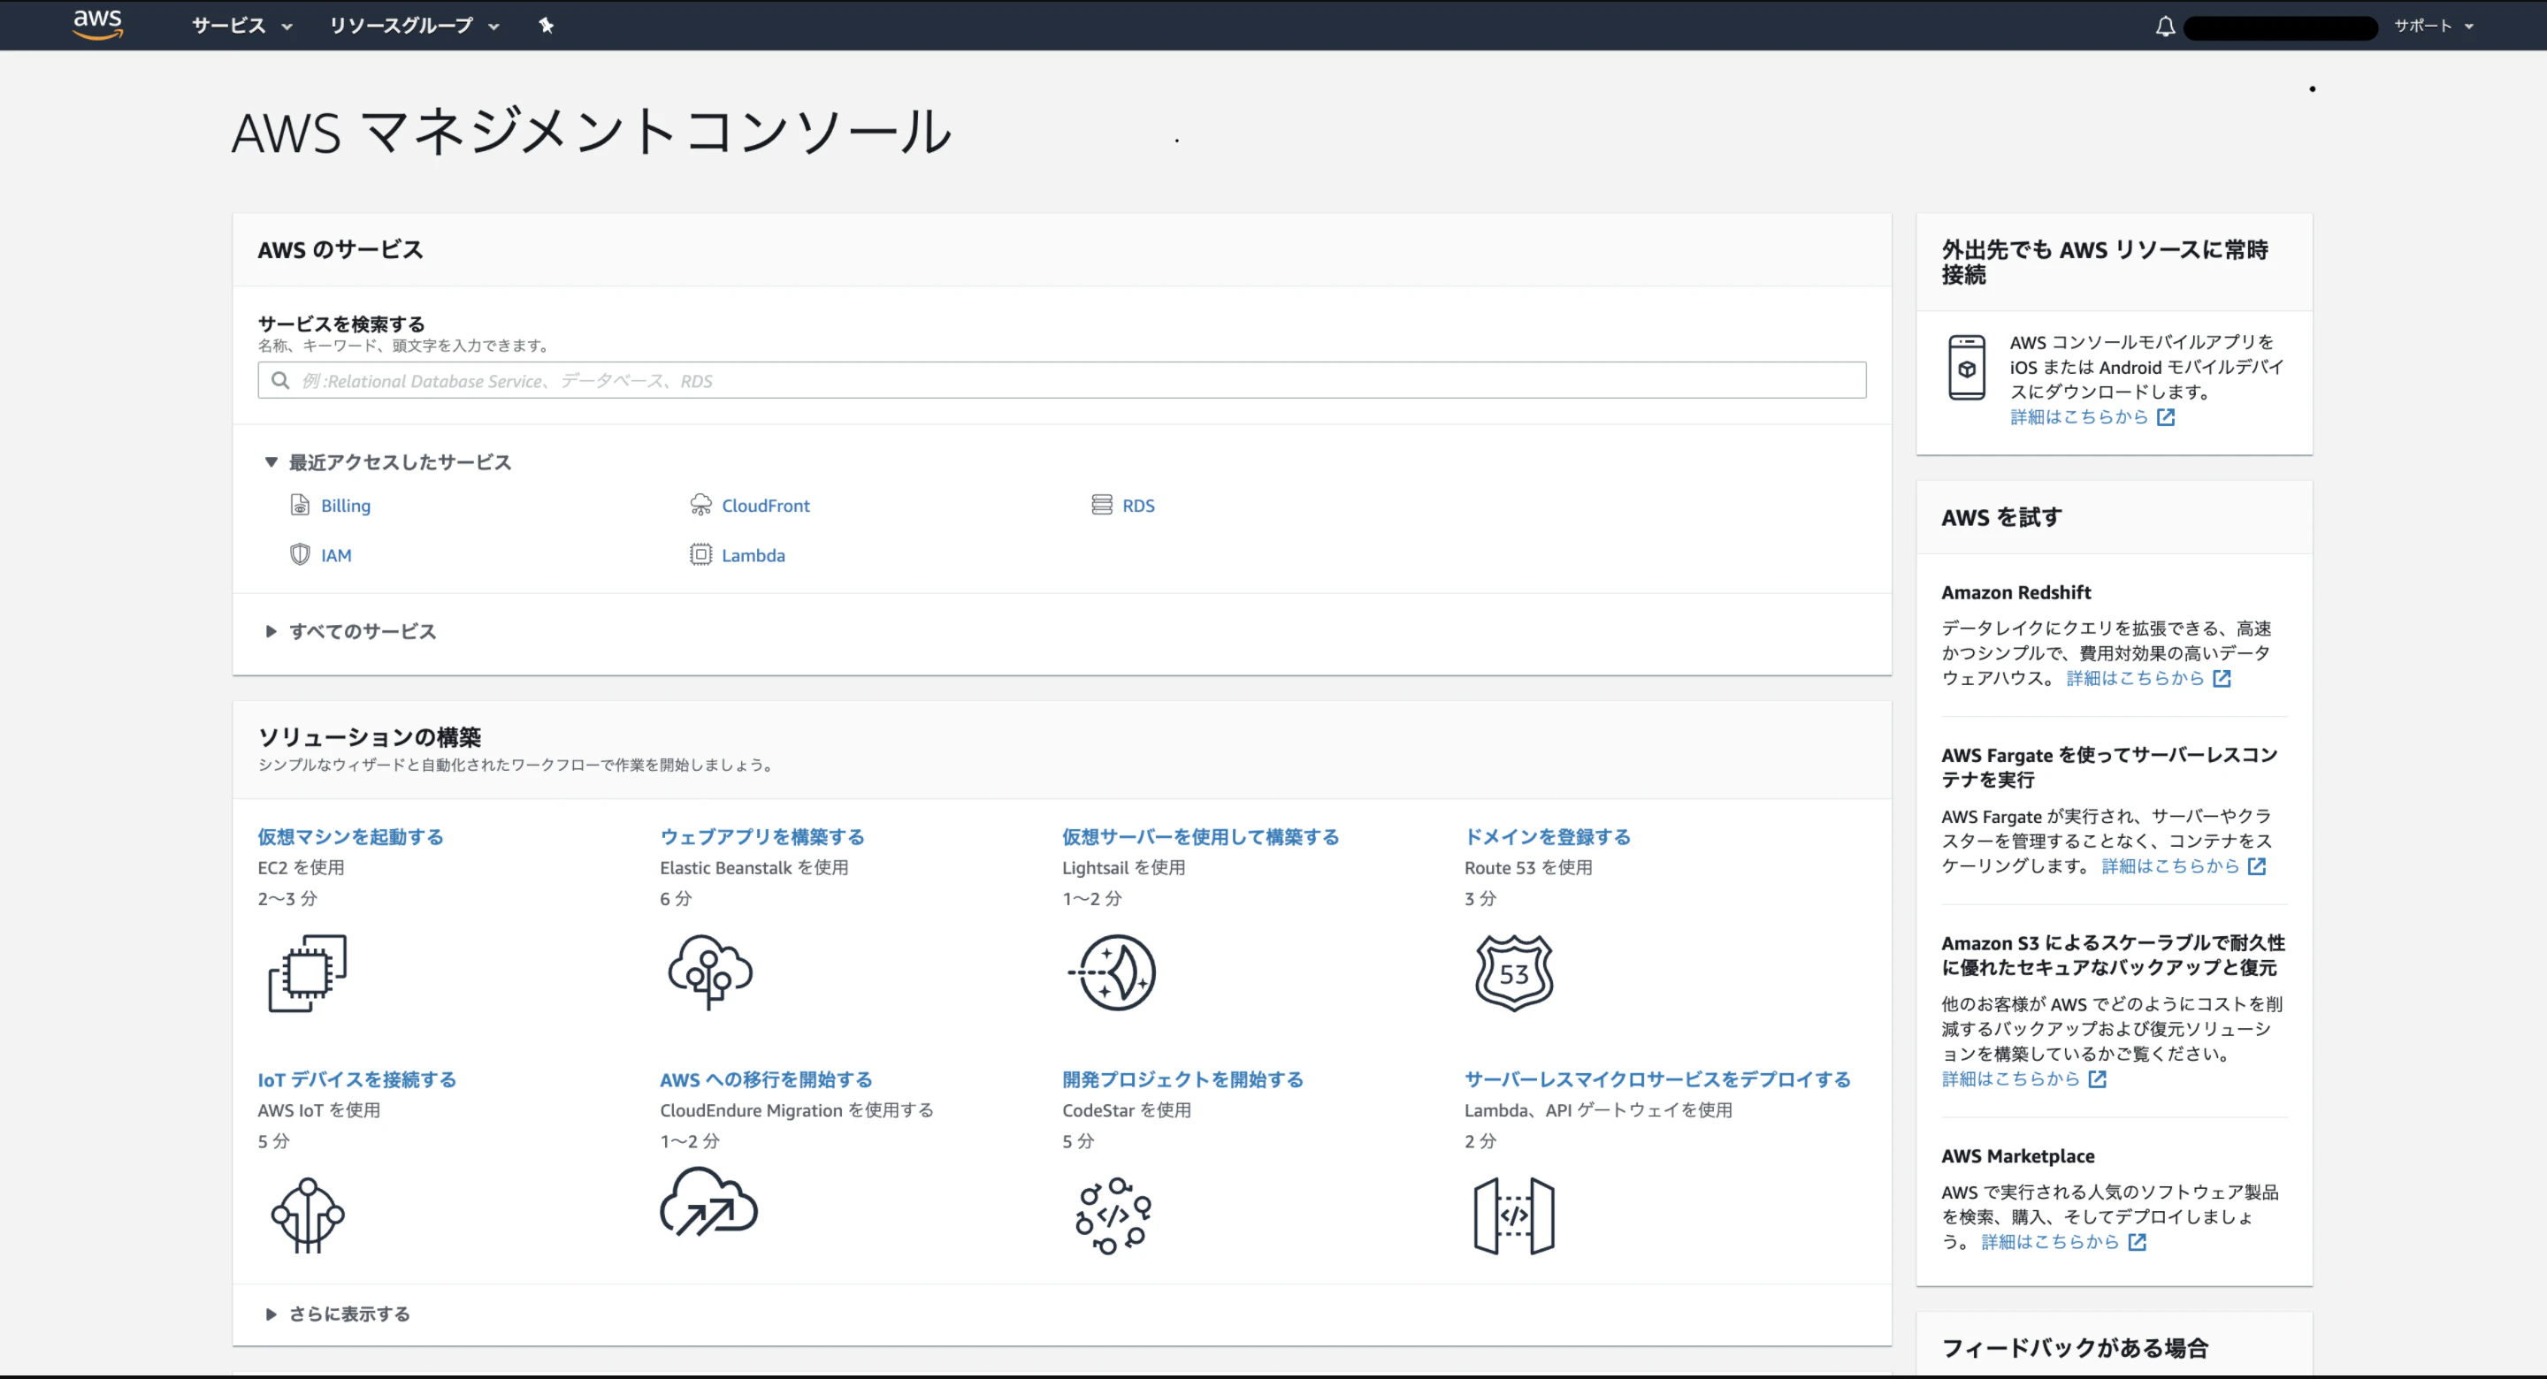
Task: Click the Amazon Redshift heading text
Action: point(2016,592)
